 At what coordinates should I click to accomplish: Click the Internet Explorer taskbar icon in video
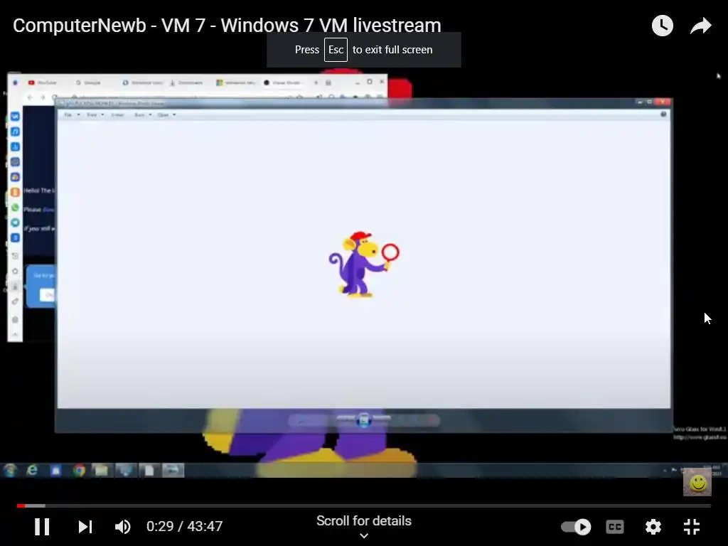(32, 471)
